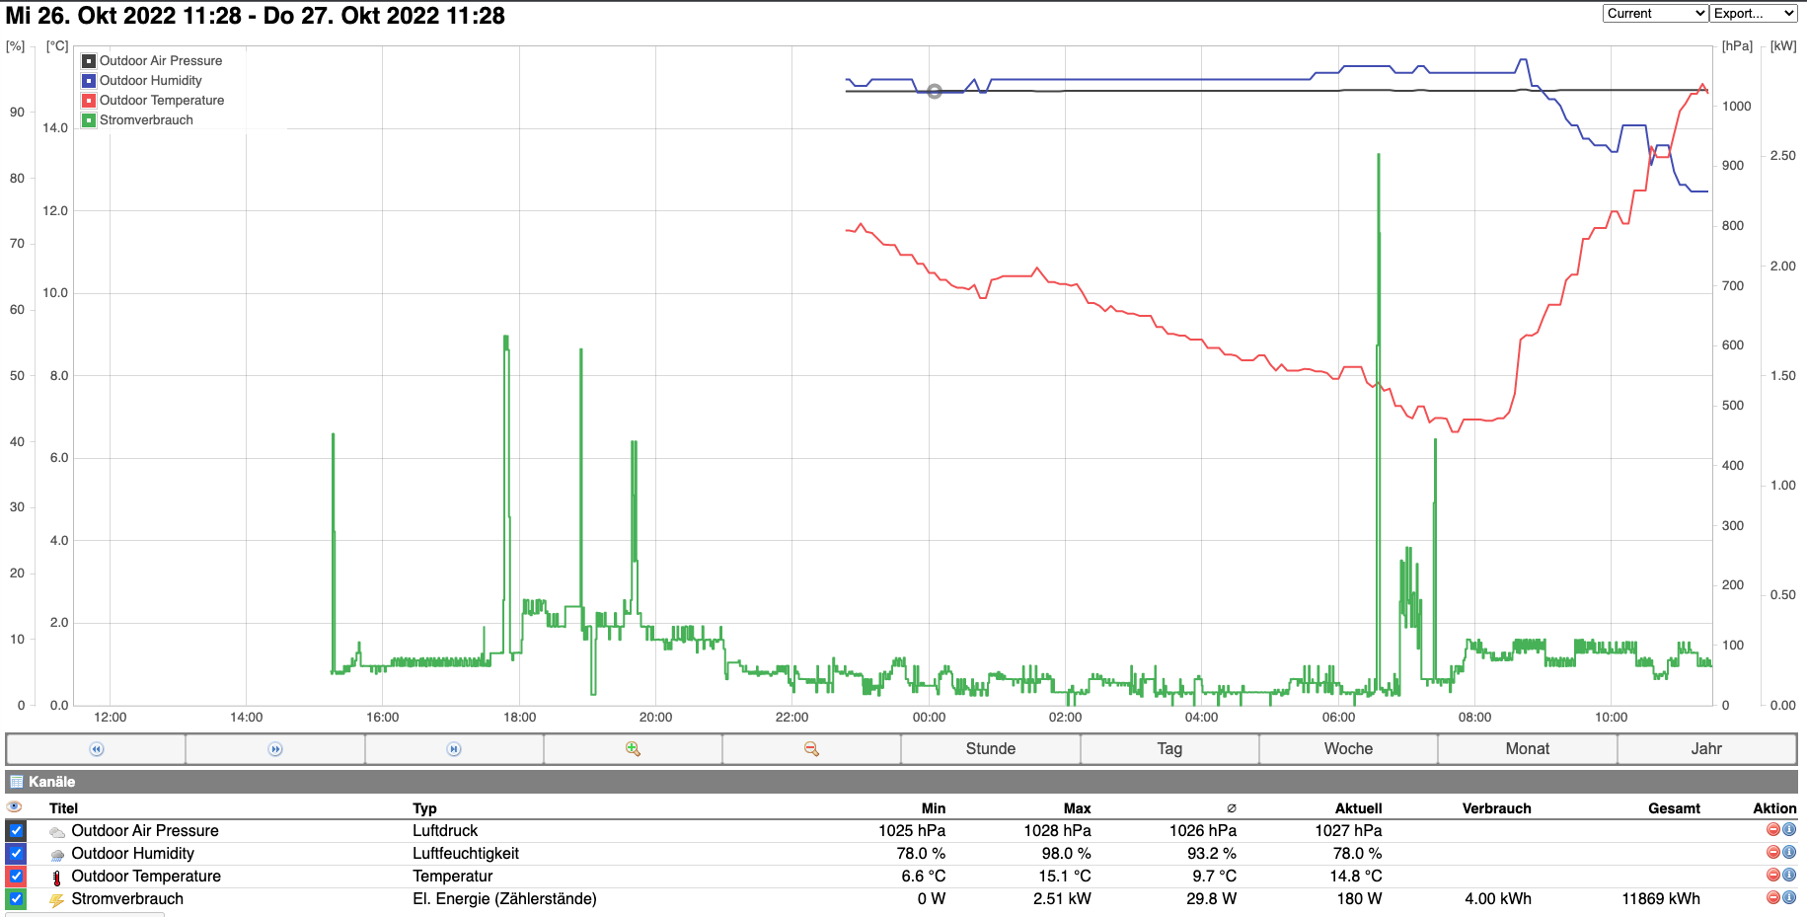Delete the Outdoor Temperature channel
This screenshot has width=1807, height=917.
pyautogui.click(x=1772, y=876)
